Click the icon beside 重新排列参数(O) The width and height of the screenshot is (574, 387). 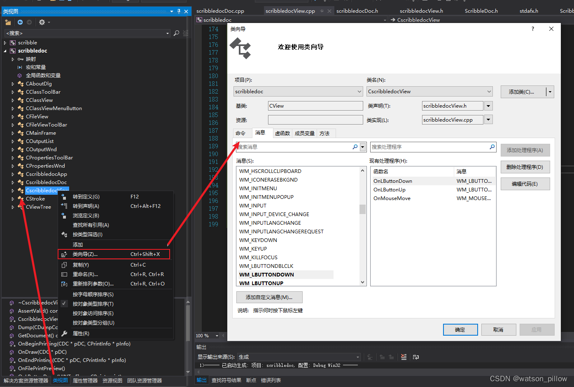pos(64,284)
